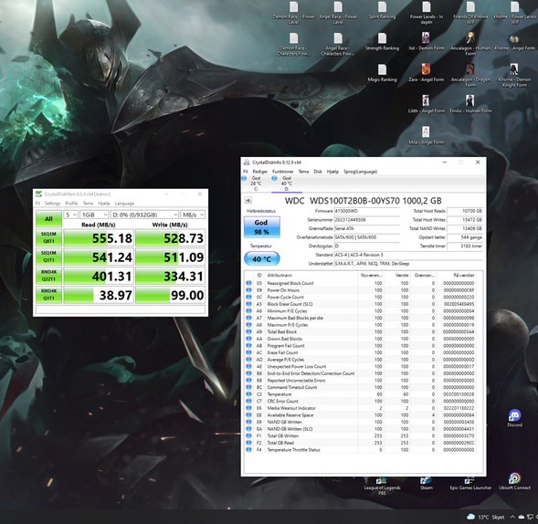Go to previous disk arrow in CrystalDiskInfo
Viewport: 538px width, 524px height.
point(248,200)
